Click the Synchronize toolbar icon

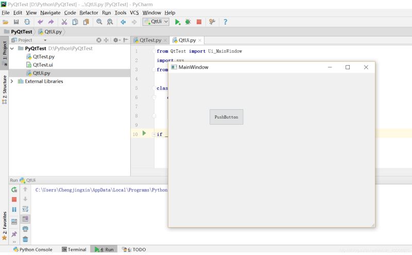click(x=27, y=22)
